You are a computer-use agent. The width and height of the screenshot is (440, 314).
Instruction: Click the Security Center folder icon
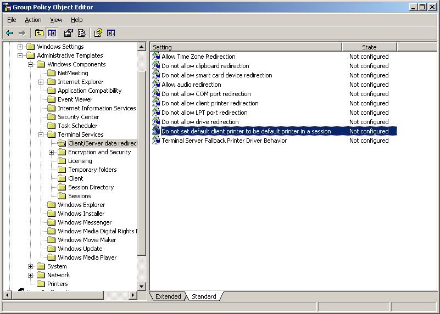click(x=51, y=117)
